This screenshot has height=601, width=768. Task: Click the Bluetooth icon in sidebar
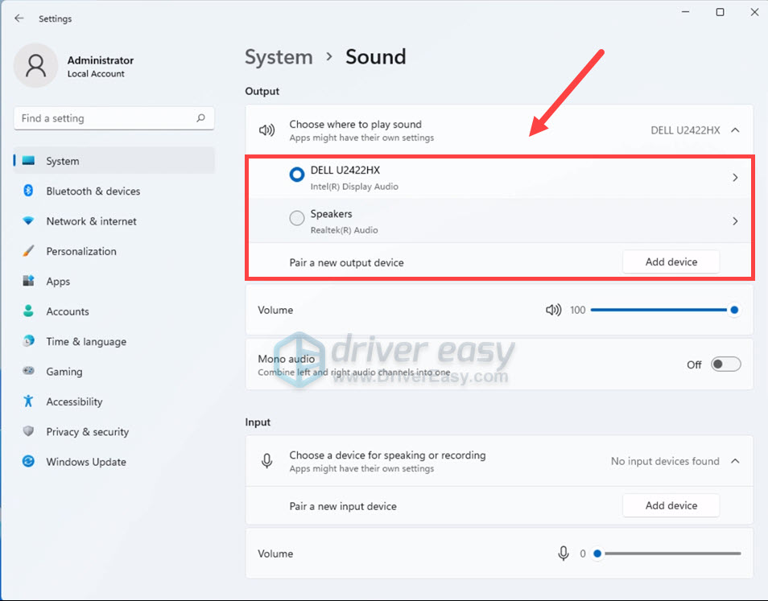pos(28,191)
